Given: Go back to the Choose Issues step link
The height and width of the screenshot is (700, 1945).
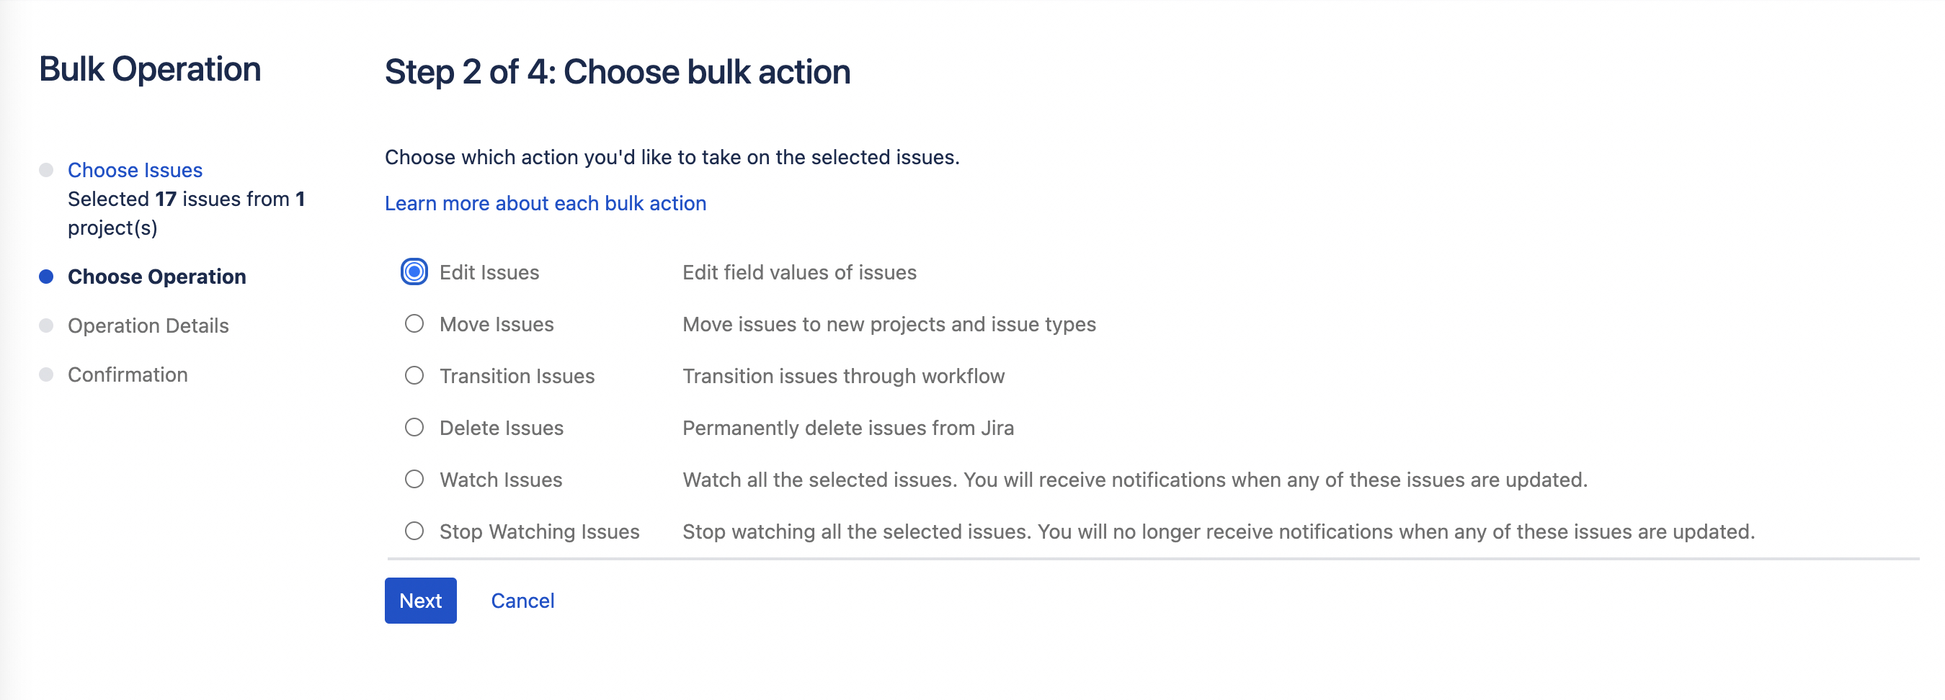Looking at the screenshot, I should pos(135,170).
